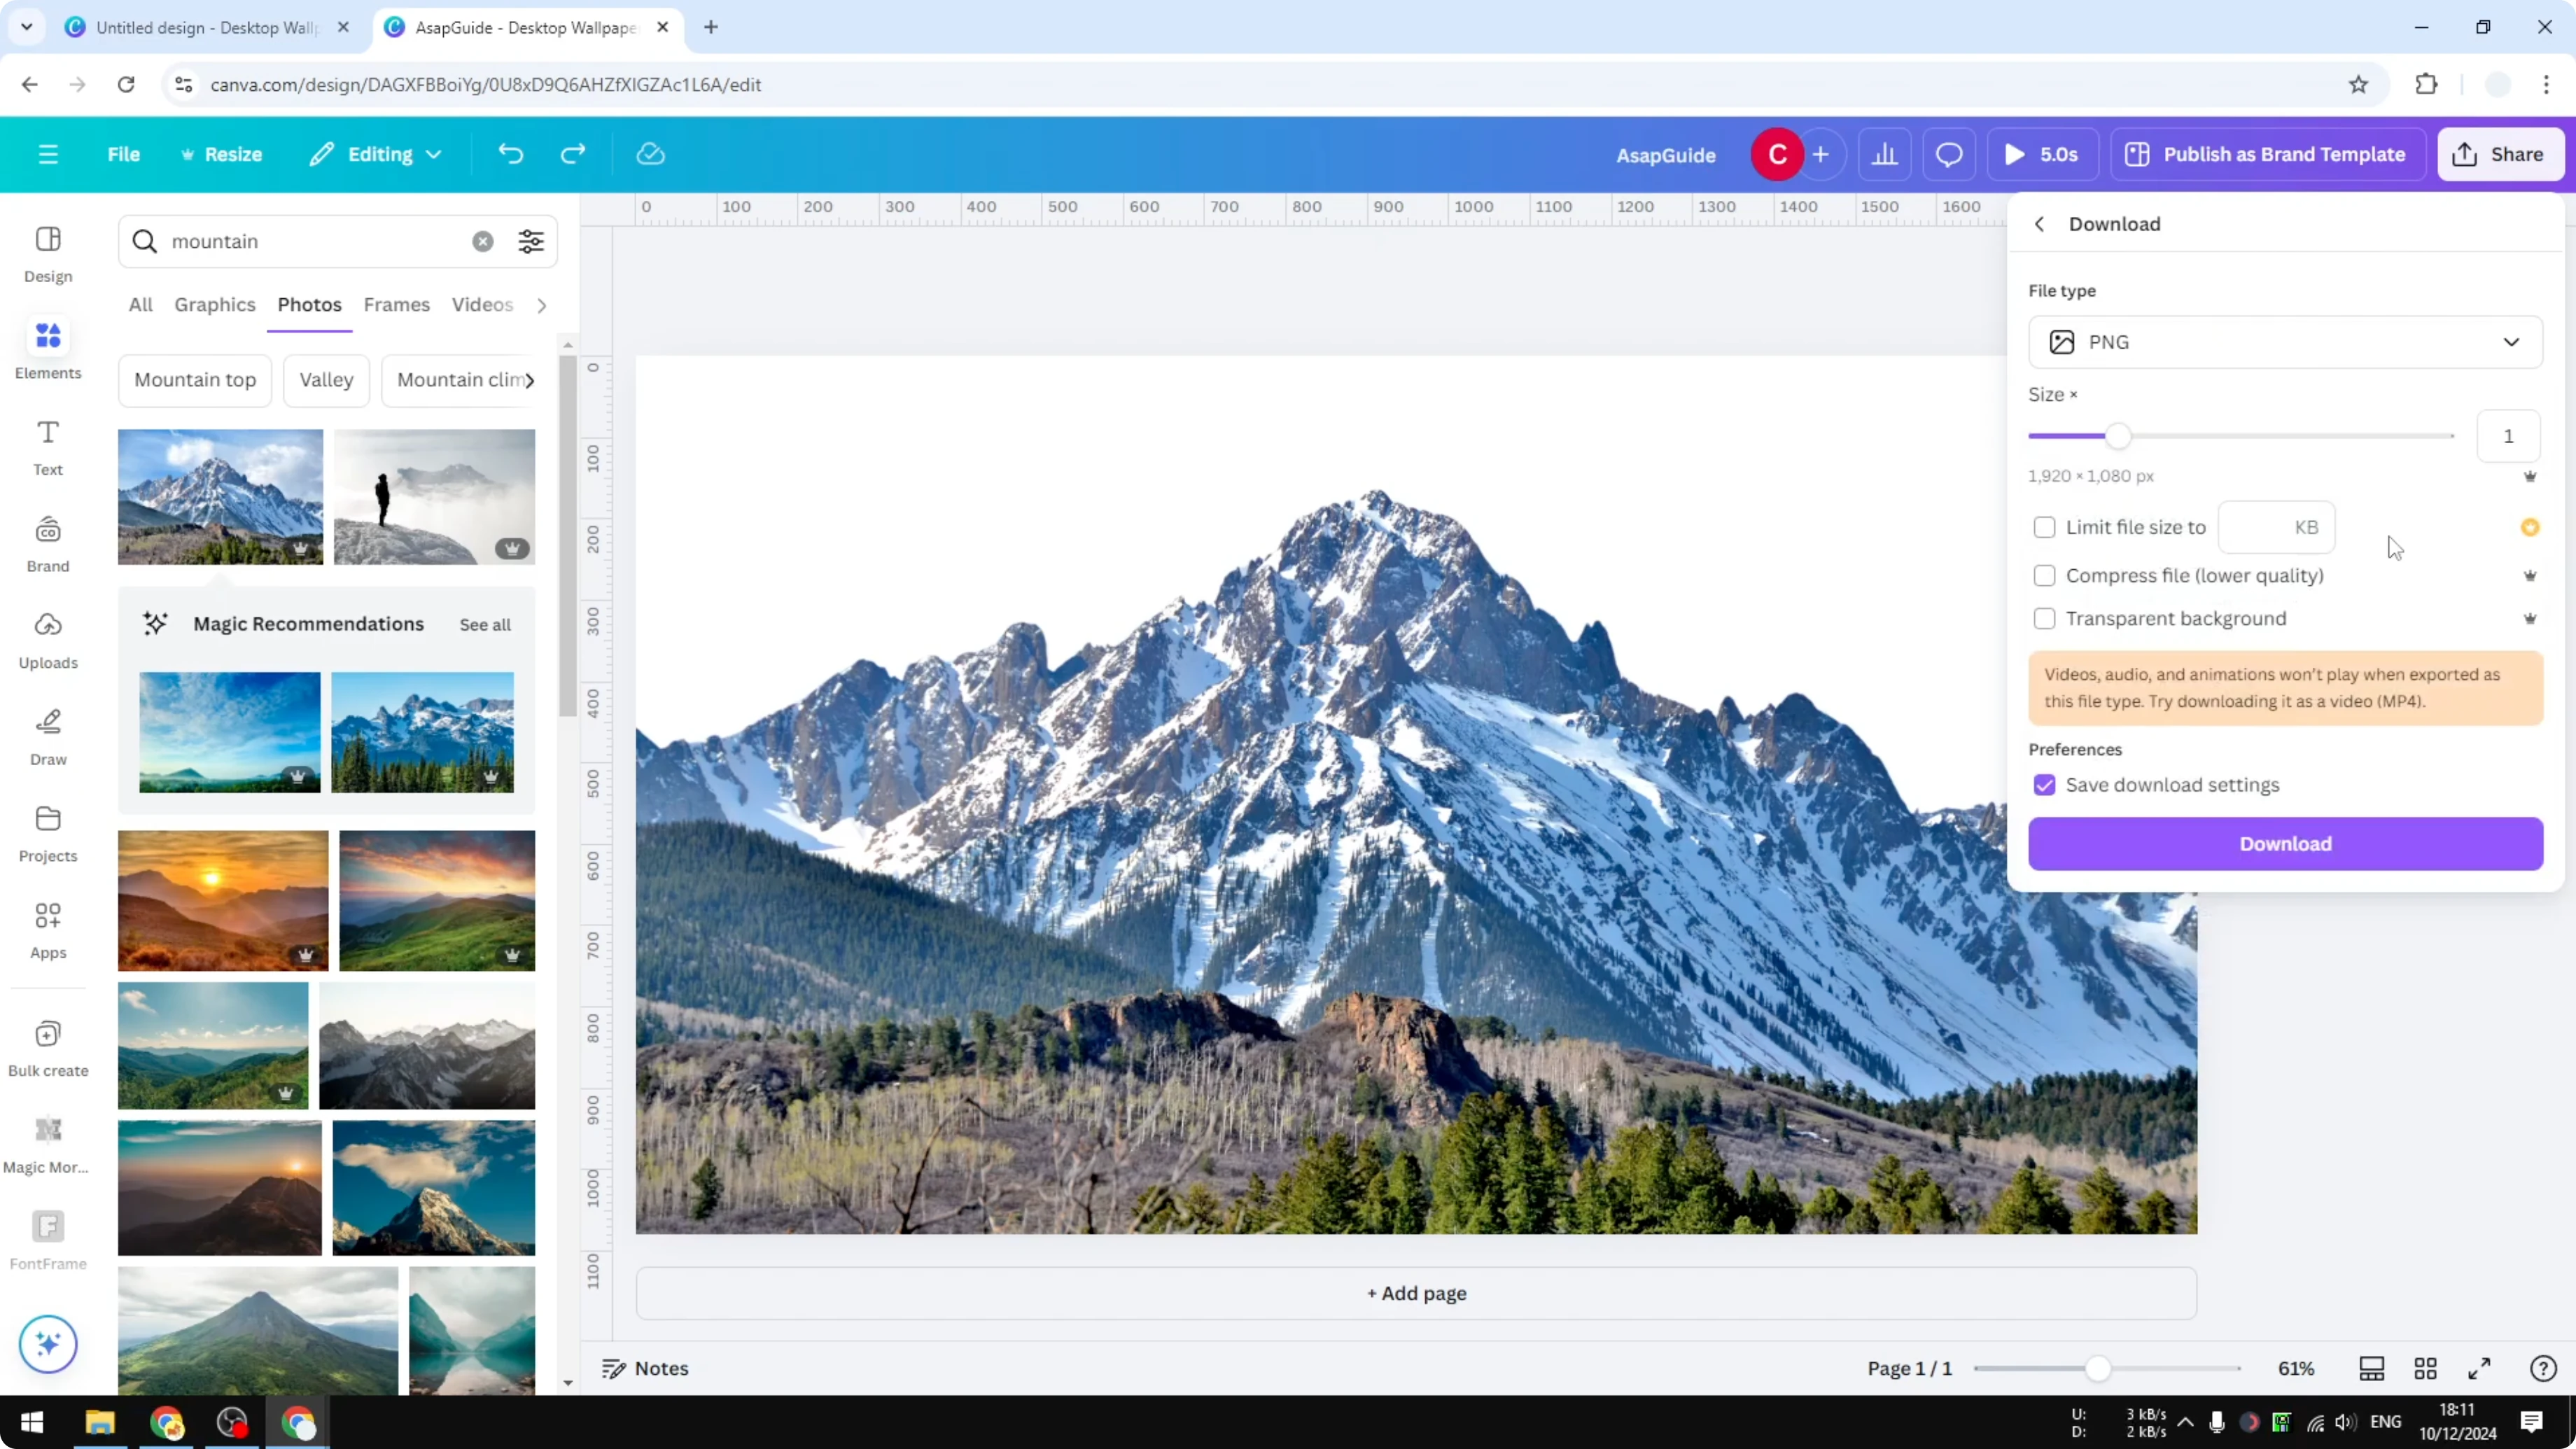The width and height of the screenshot is (2576, 1449).
Task: Select the sunset mountain photo thumbnail
Action: (x=222, y=899)
